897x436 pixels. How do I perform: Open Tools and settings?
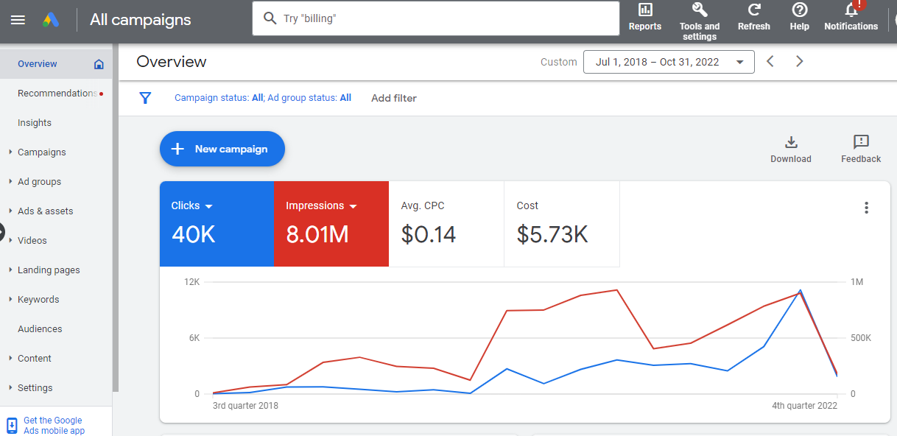pos(698,15)
